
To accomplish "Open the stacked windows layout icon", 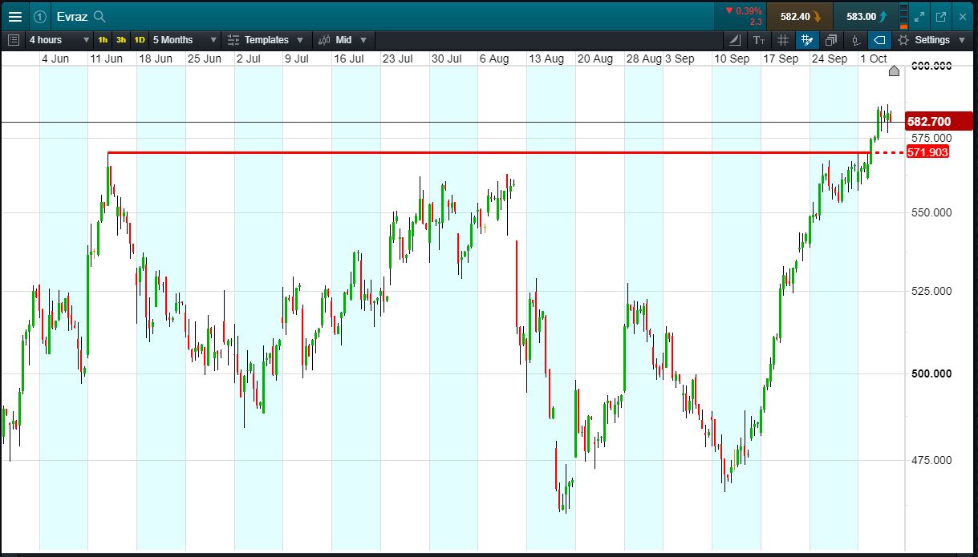I will point(831,39).
